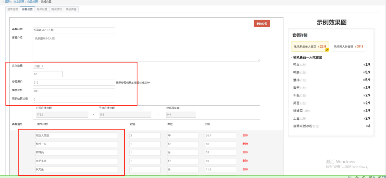Click the 商品管理 breadcrumb link

coord(33,2)
